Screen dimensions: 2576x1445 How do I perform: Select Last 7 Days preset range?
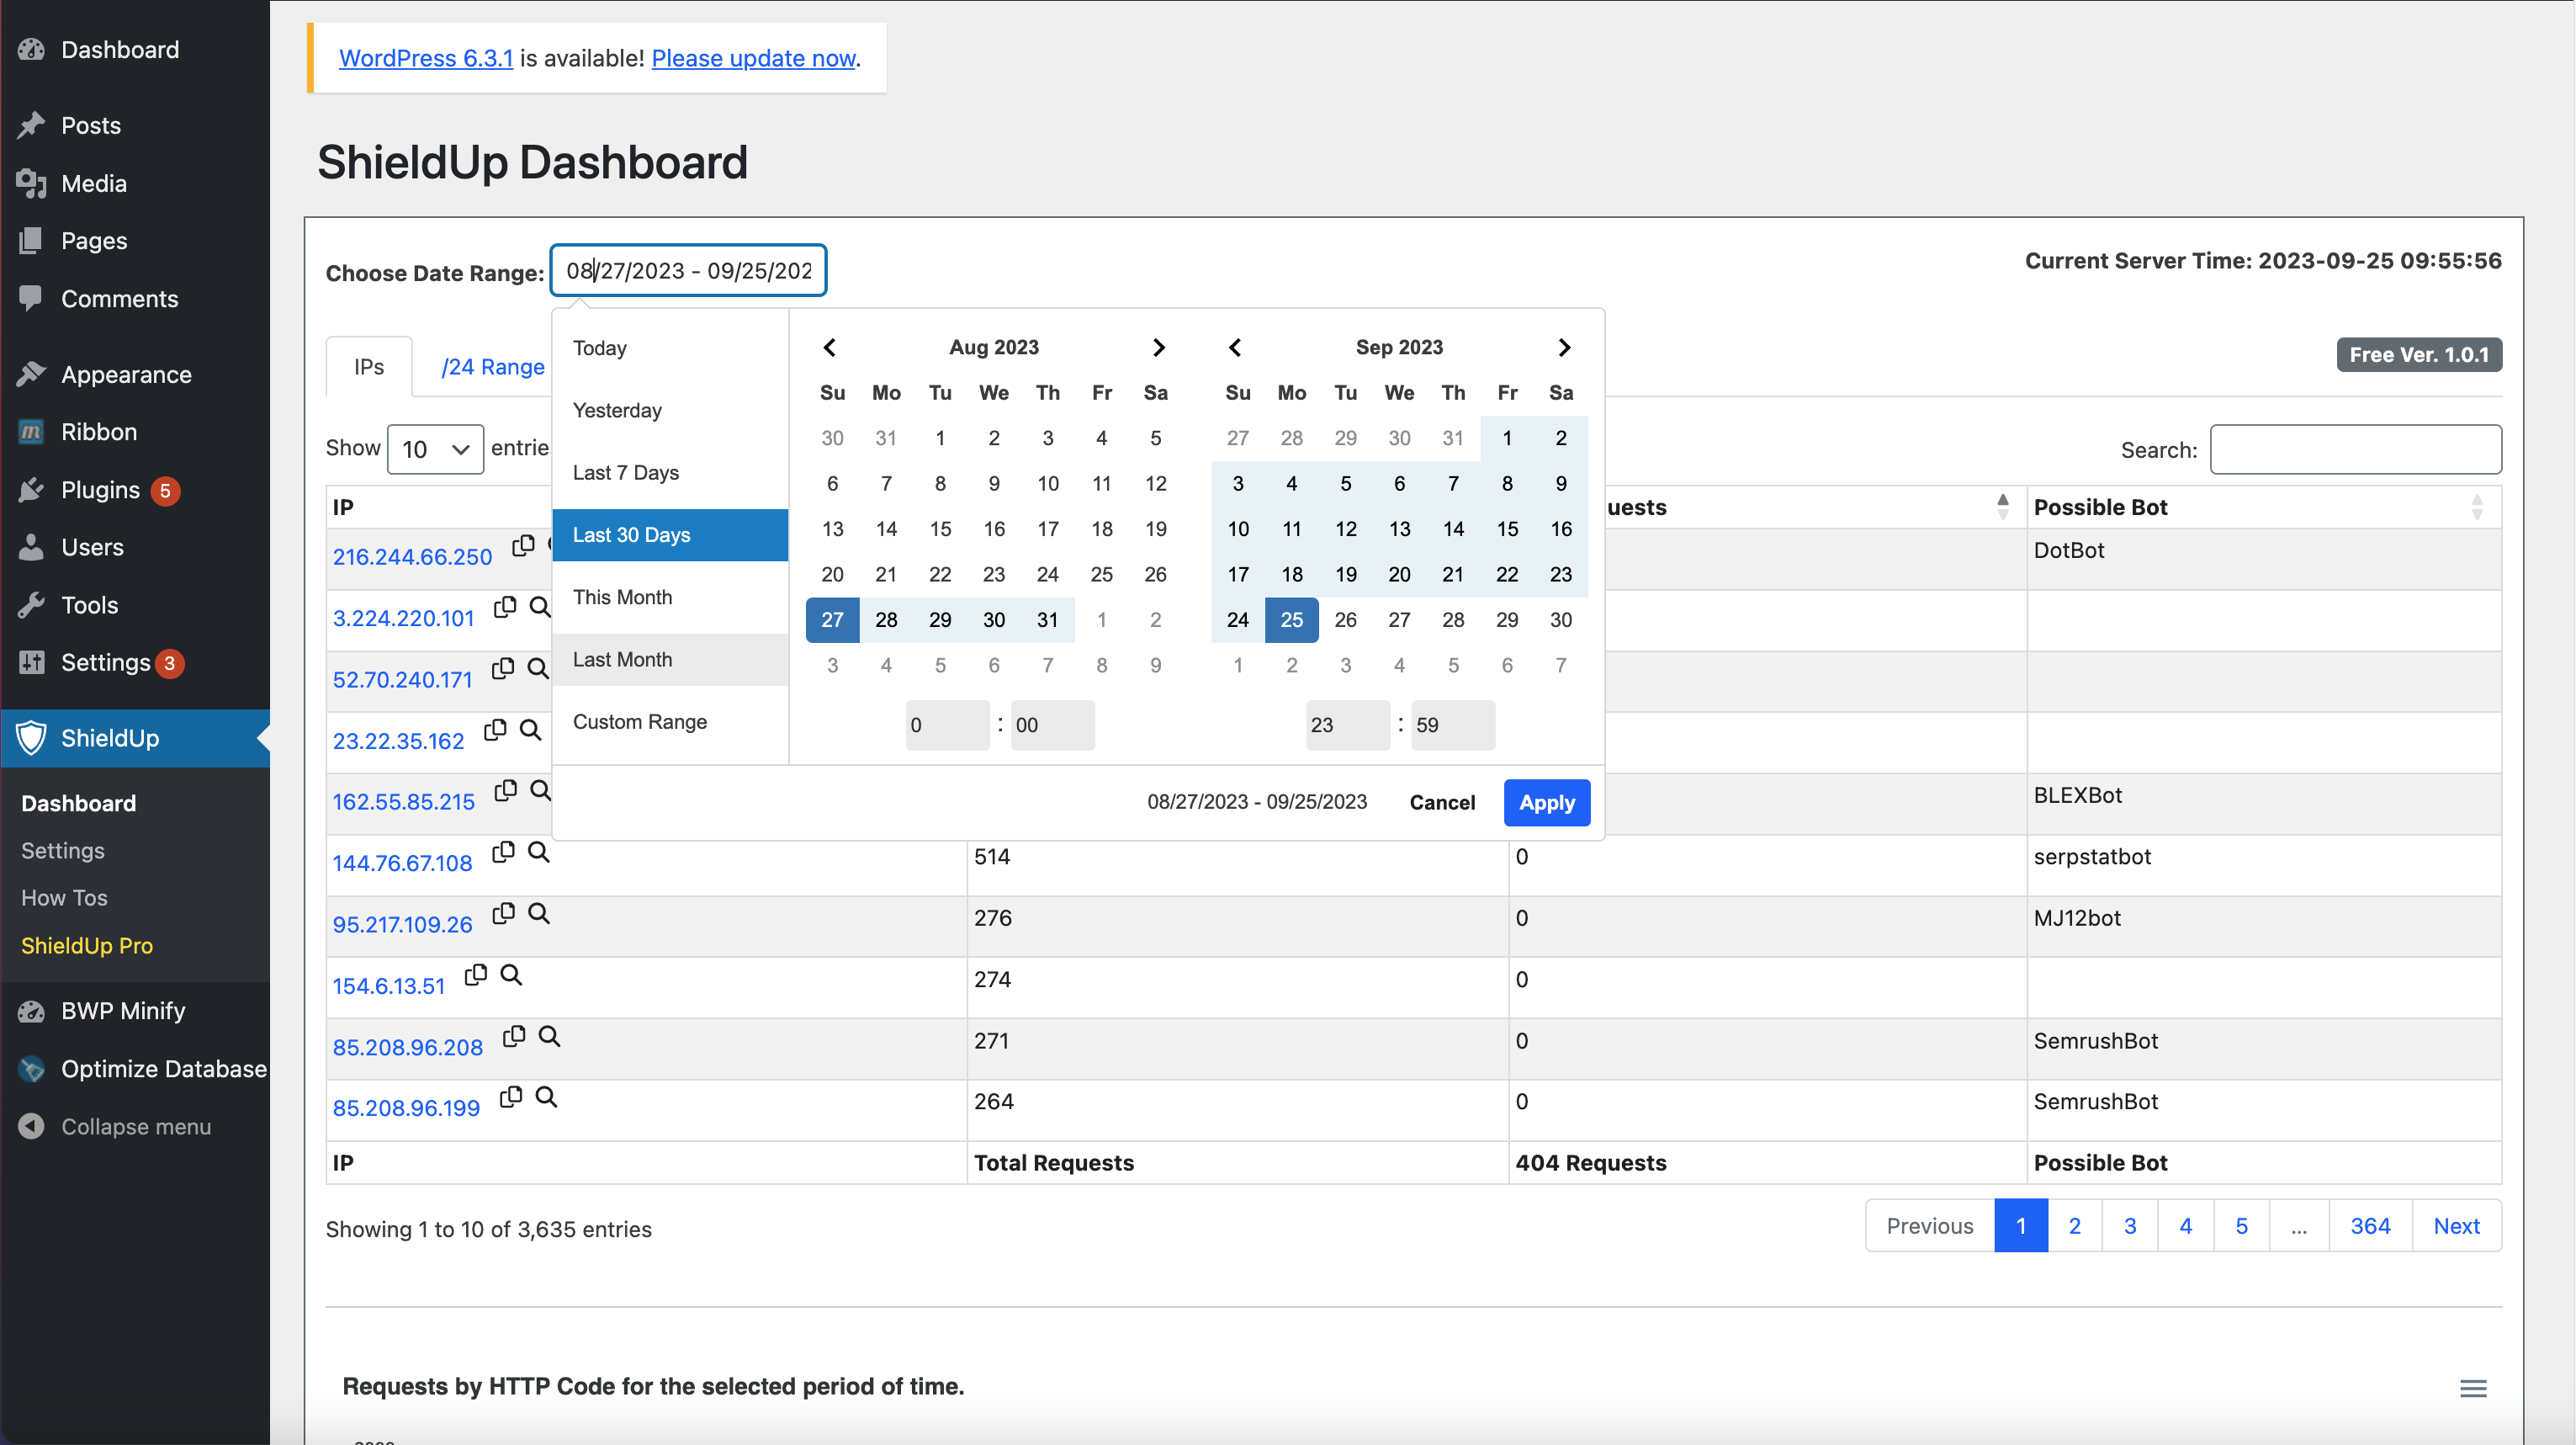click(626, 472)
